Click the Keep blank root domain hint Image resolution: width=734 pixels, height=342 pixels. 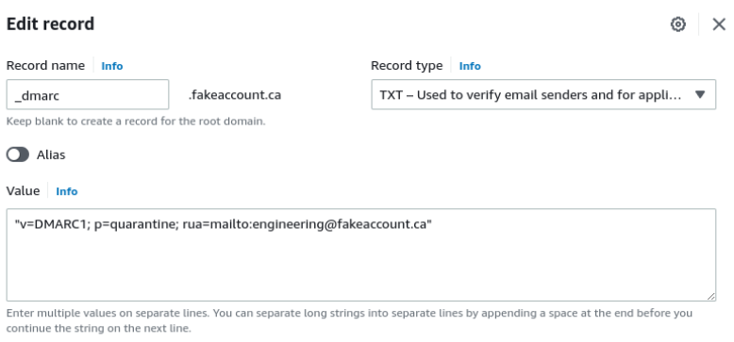[136, 122]
